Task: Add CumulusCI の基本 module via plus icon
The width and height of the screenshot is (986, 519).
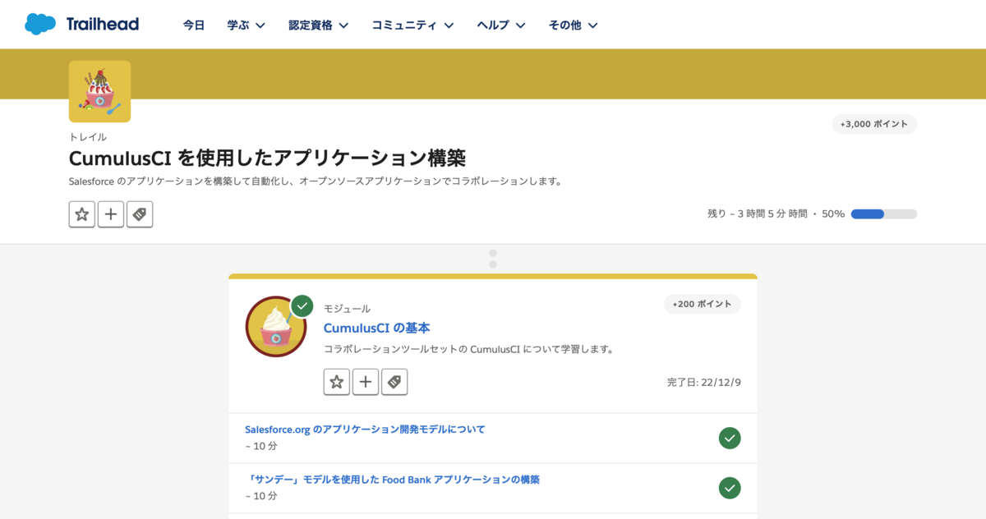Action: click(366, 382)
